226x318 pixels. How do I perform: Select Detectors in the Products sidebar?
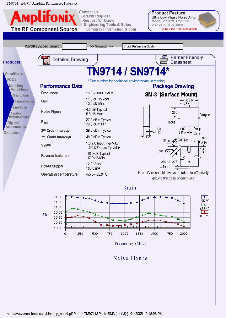[12, 133]
